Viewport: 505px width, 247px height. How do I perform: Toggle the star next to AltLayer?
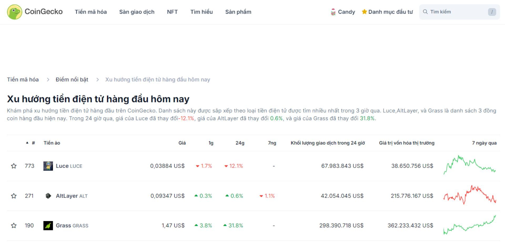tap(14, 196)
